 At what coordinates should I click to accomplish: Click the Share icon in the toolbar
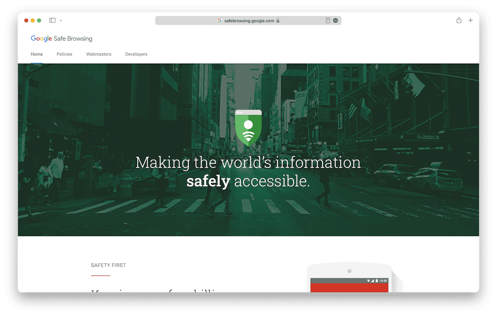pos(459,20)
